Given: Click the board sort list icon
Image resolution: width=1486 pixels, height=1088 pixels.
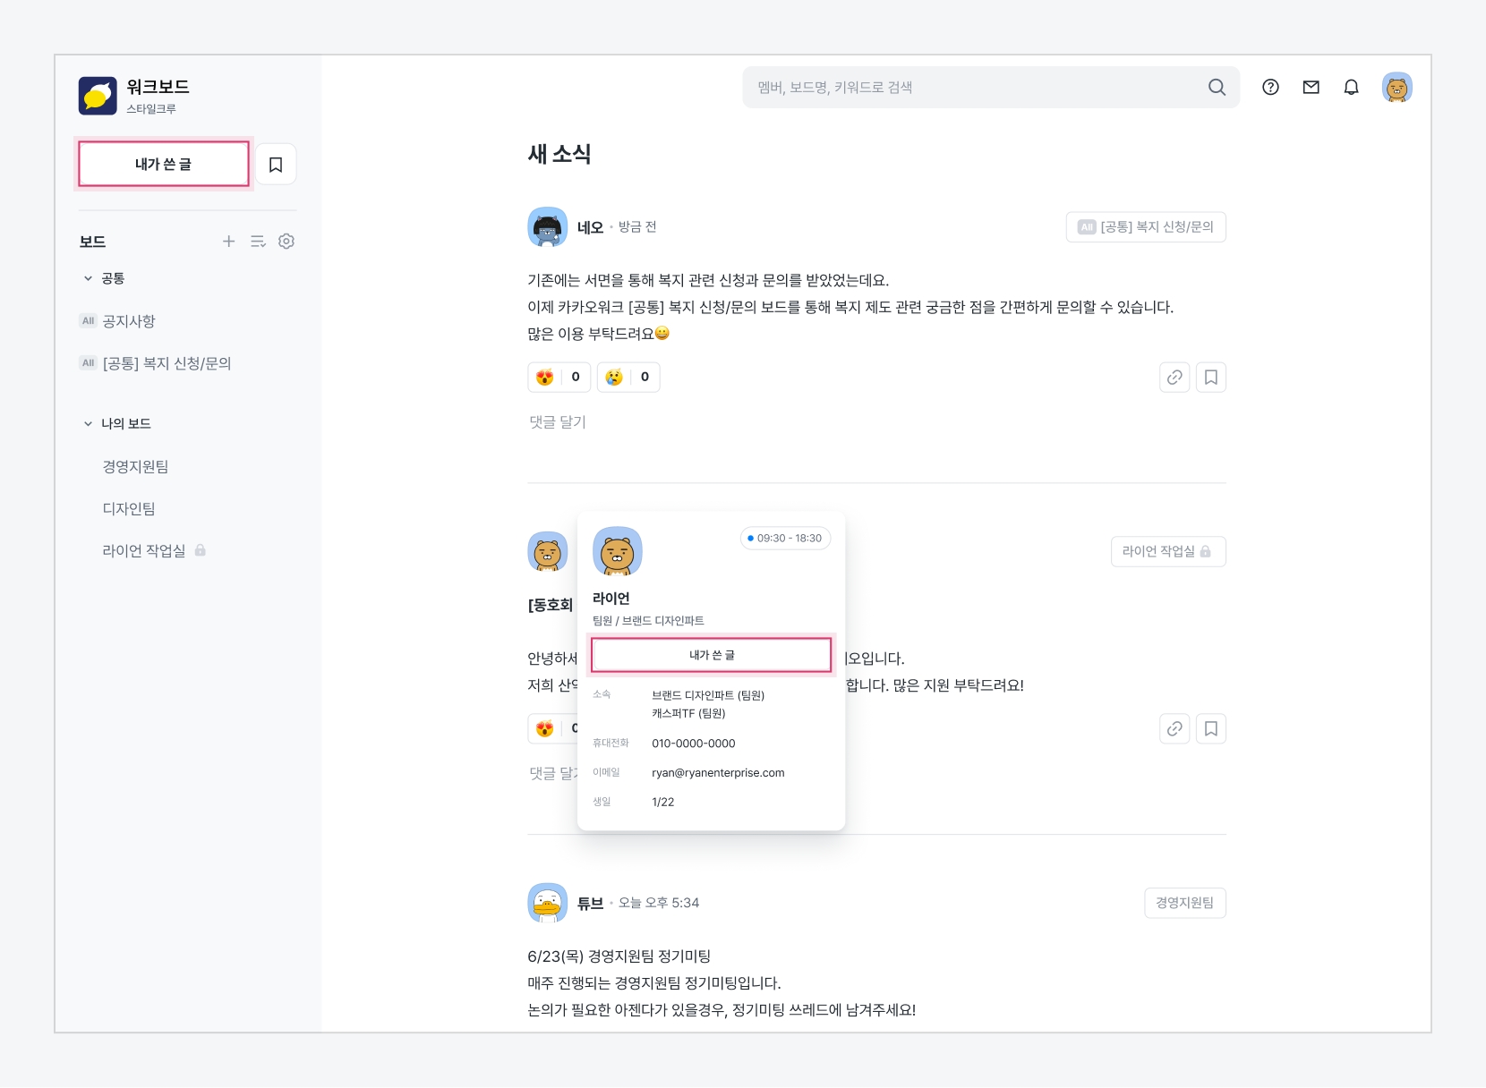Looking at the screenshot, I should (x=258, y=242).
